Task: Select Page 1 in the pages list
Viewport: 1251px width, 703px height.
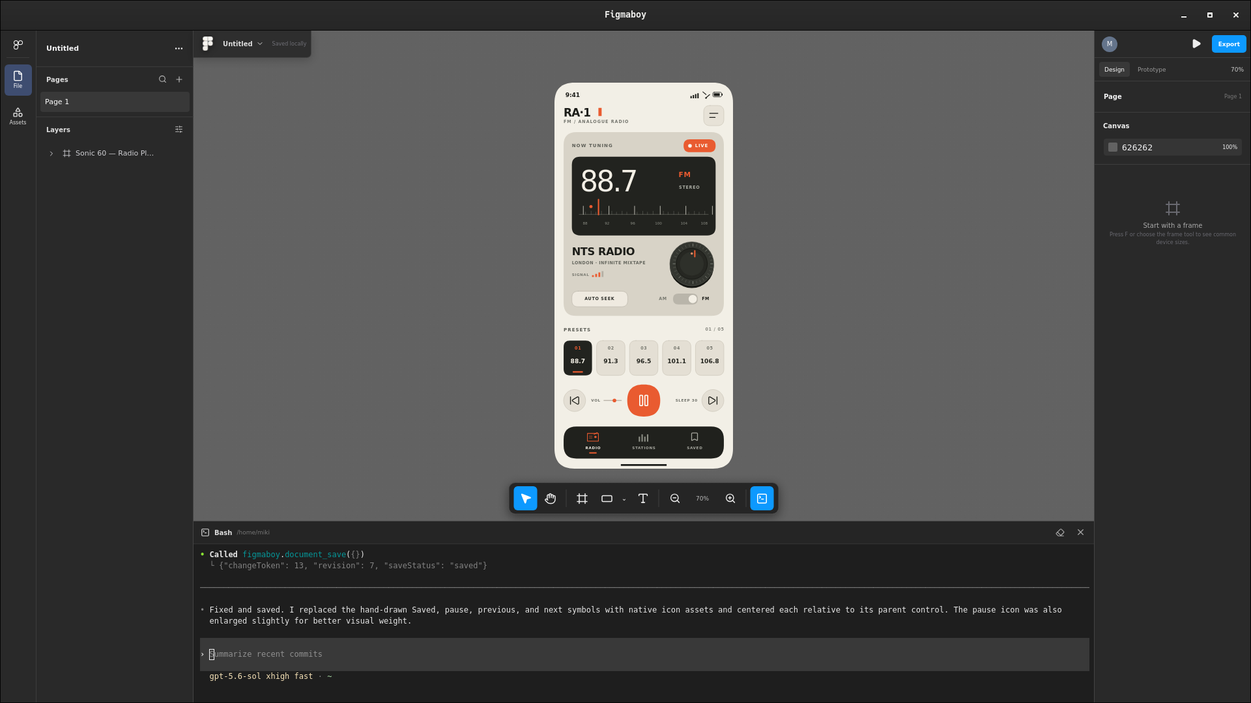Action: [115, 102]
